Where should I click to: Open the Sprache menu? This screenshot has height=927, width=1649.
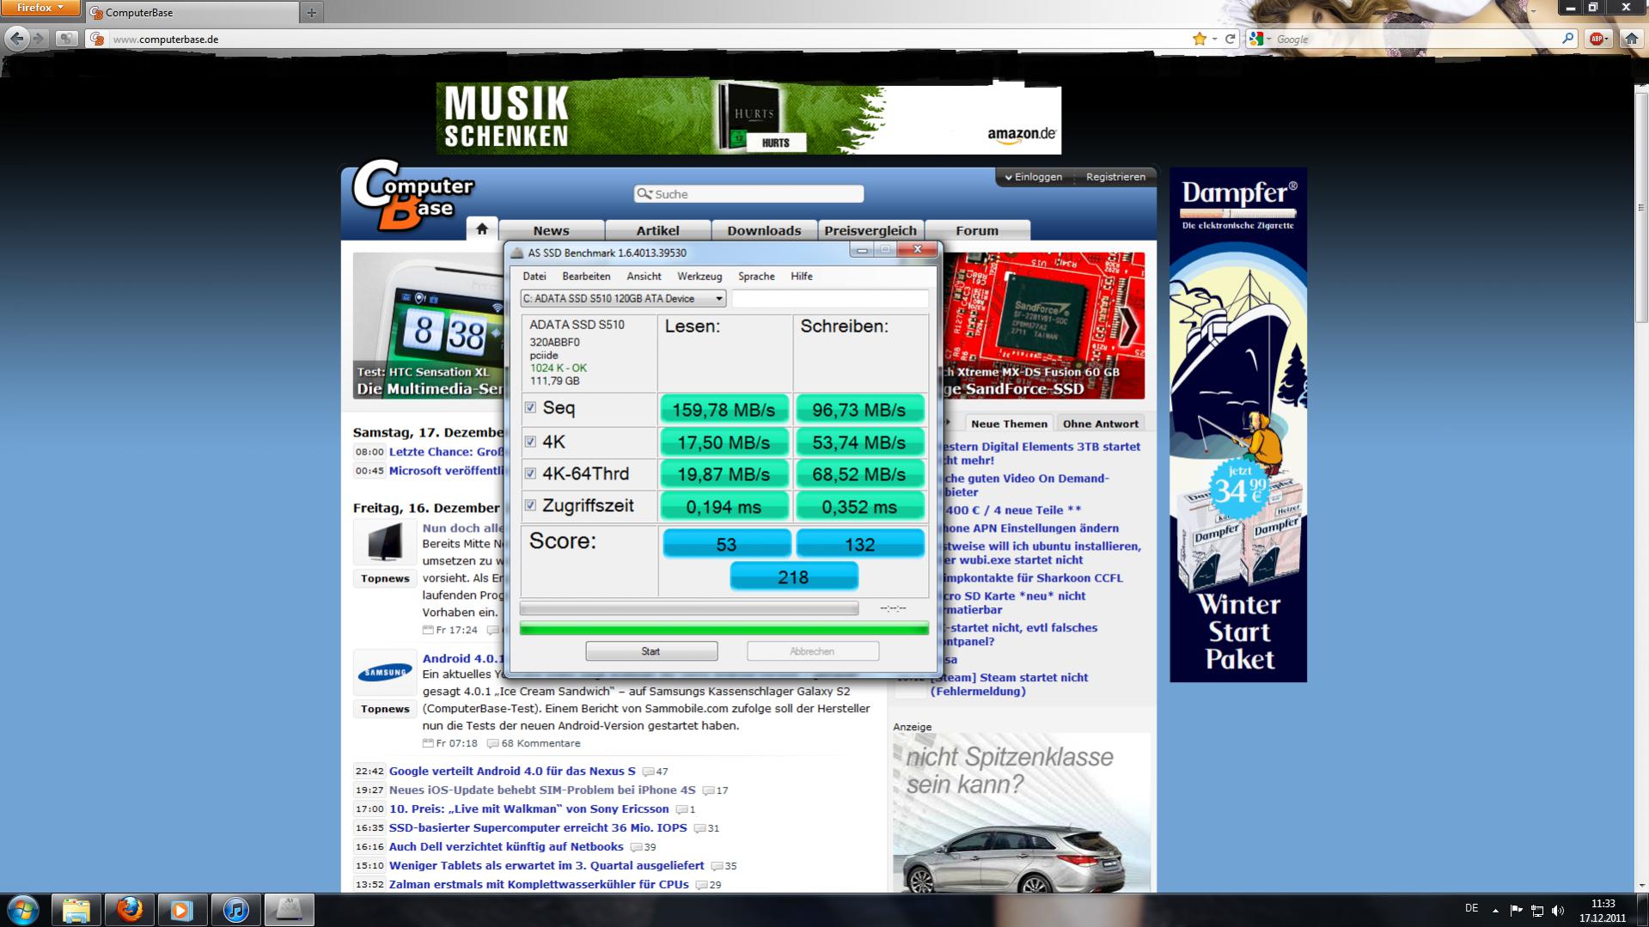tap(756, 277)
